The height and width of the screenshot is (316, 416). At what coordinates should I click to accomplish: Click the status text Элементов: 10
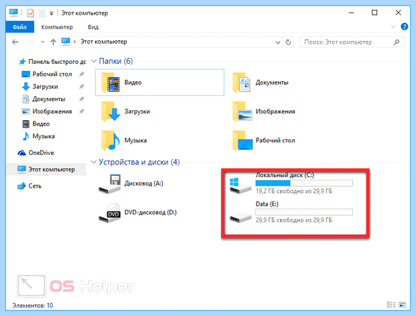coord(33,306)
